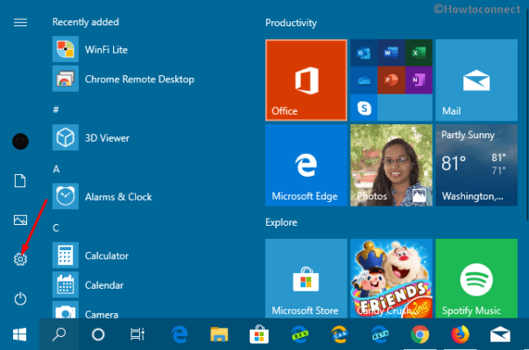The image size is (529, 350).
Task: Open the Mail tile
Action: 476,80
